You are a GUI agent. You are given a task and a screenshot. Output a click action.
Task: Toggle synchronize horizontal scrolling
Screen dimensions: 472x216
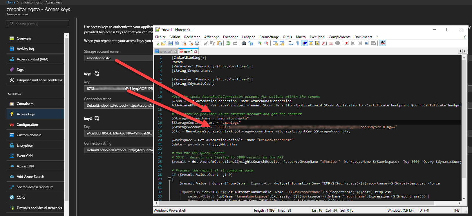coord(282,43)
